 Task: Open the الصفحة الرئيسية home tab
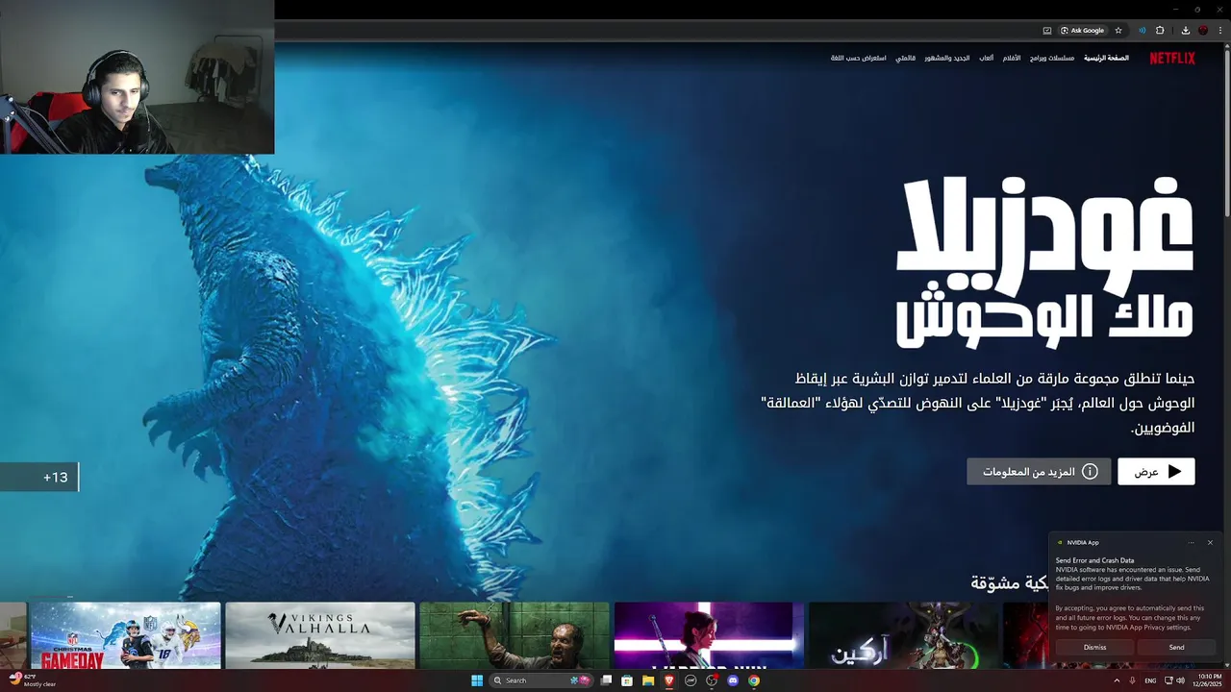1106,58
